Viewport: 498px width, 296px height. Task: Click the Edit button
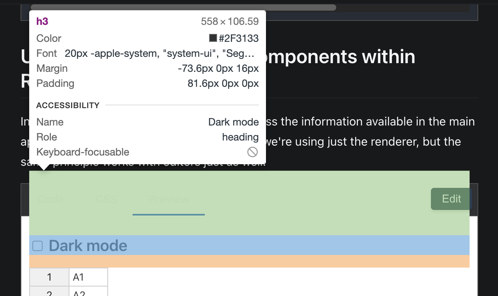(451, 199)
